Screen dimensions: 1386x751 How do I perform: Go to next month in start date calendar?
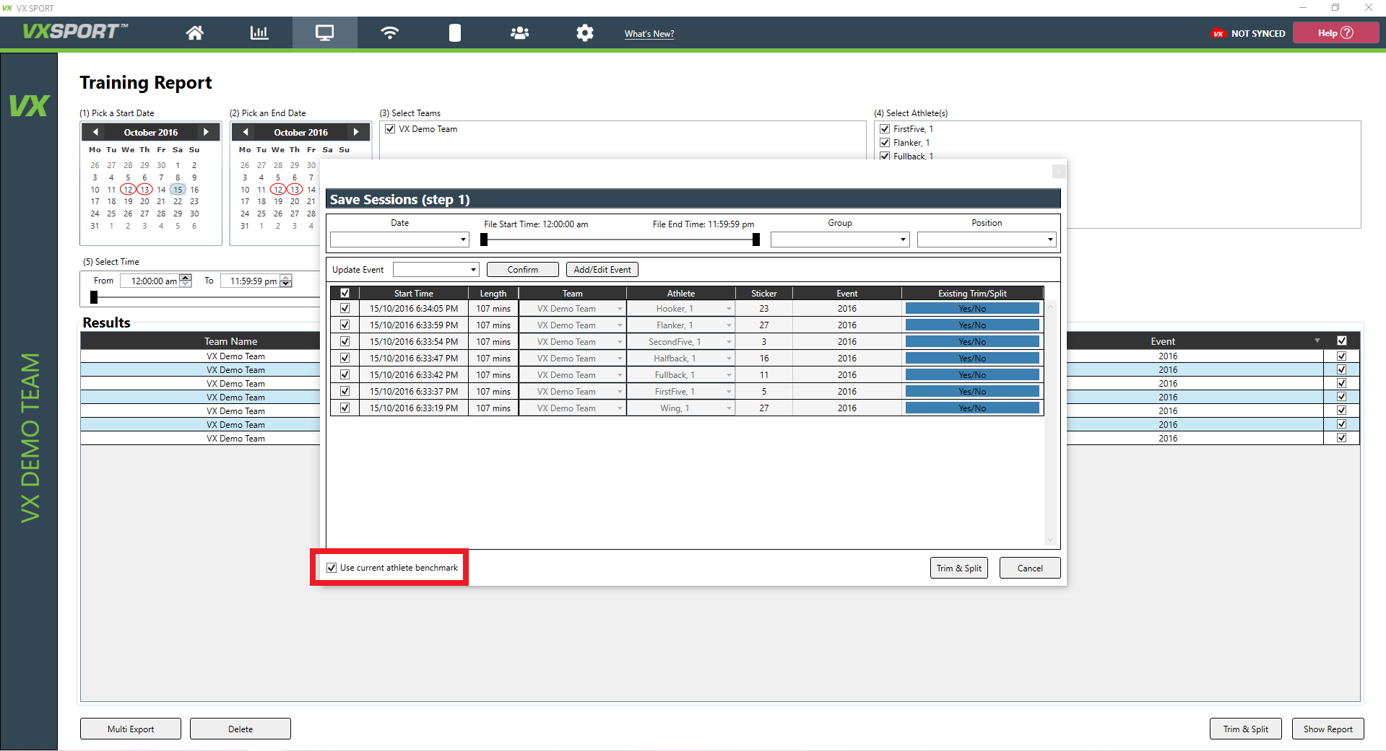207,132
